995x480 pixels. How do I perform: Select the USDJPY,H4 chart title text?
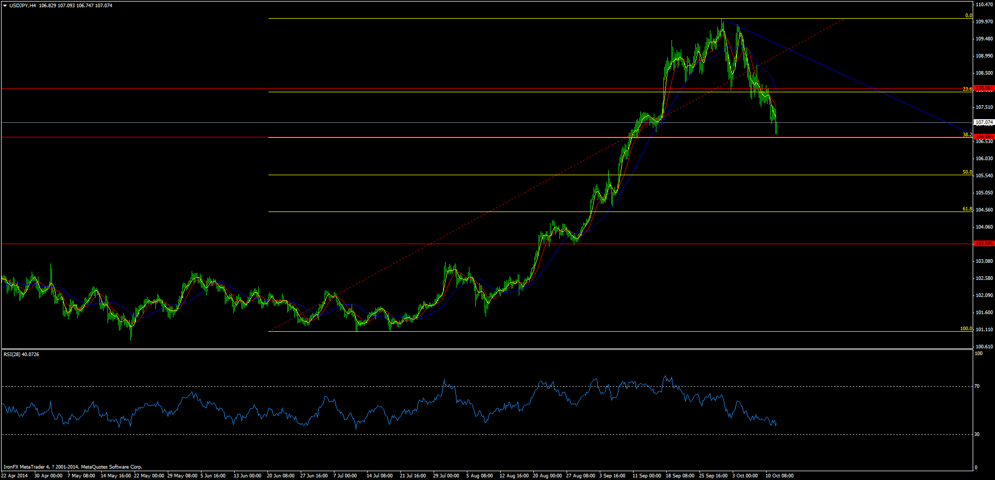coord(23,6)
